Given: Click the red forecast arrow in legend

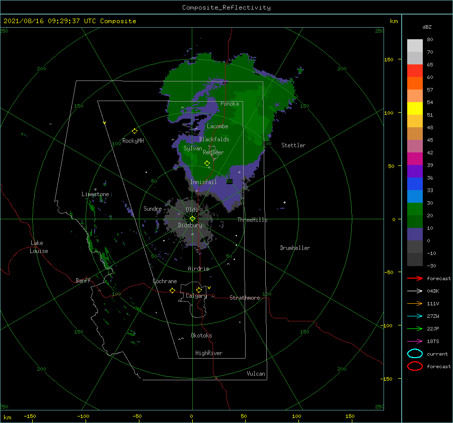Looking at the screenshot, I should [x=415, y=278].
